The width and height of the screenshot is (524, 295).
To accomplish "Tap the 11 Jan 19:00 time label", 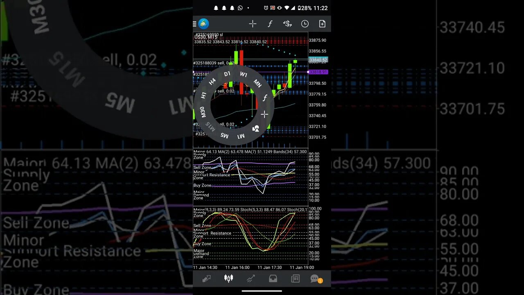I will tap(302, 267).
